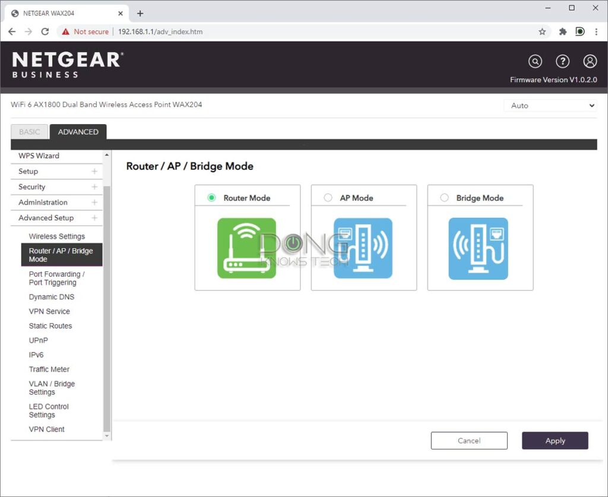
Task: Click the sidebar scrollbar down arrow
Action: (107, 436)
